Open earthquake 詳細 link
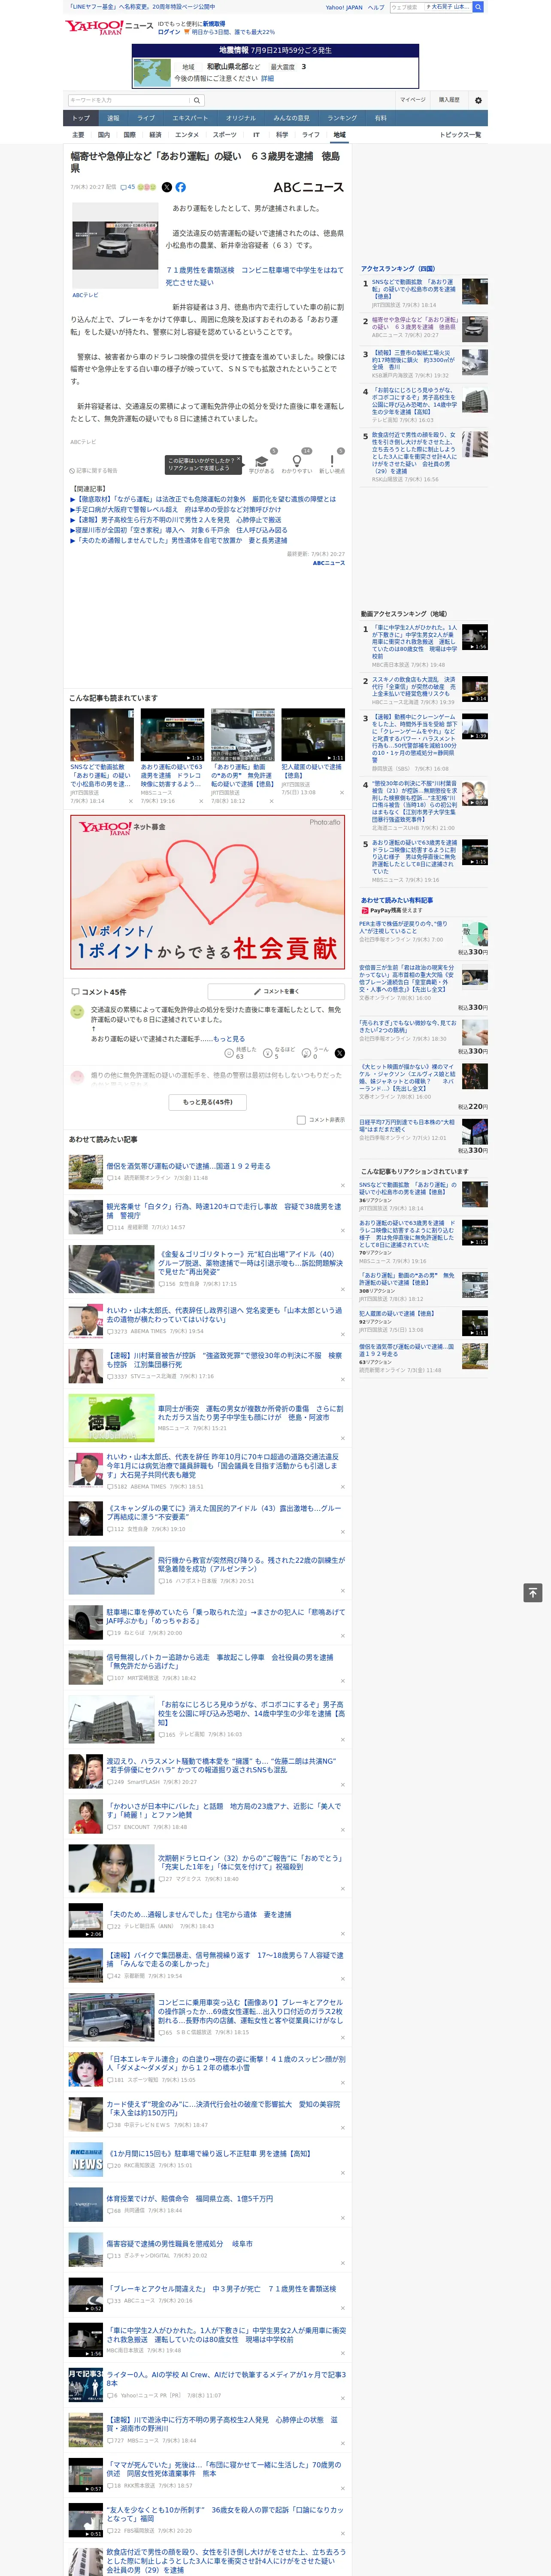This screenshot has height=2576, width=551. (x=267, y=78)
